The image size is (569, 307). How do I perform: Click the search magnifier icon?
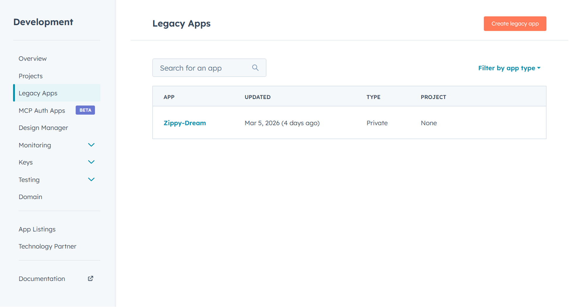(x=255, y=67)
